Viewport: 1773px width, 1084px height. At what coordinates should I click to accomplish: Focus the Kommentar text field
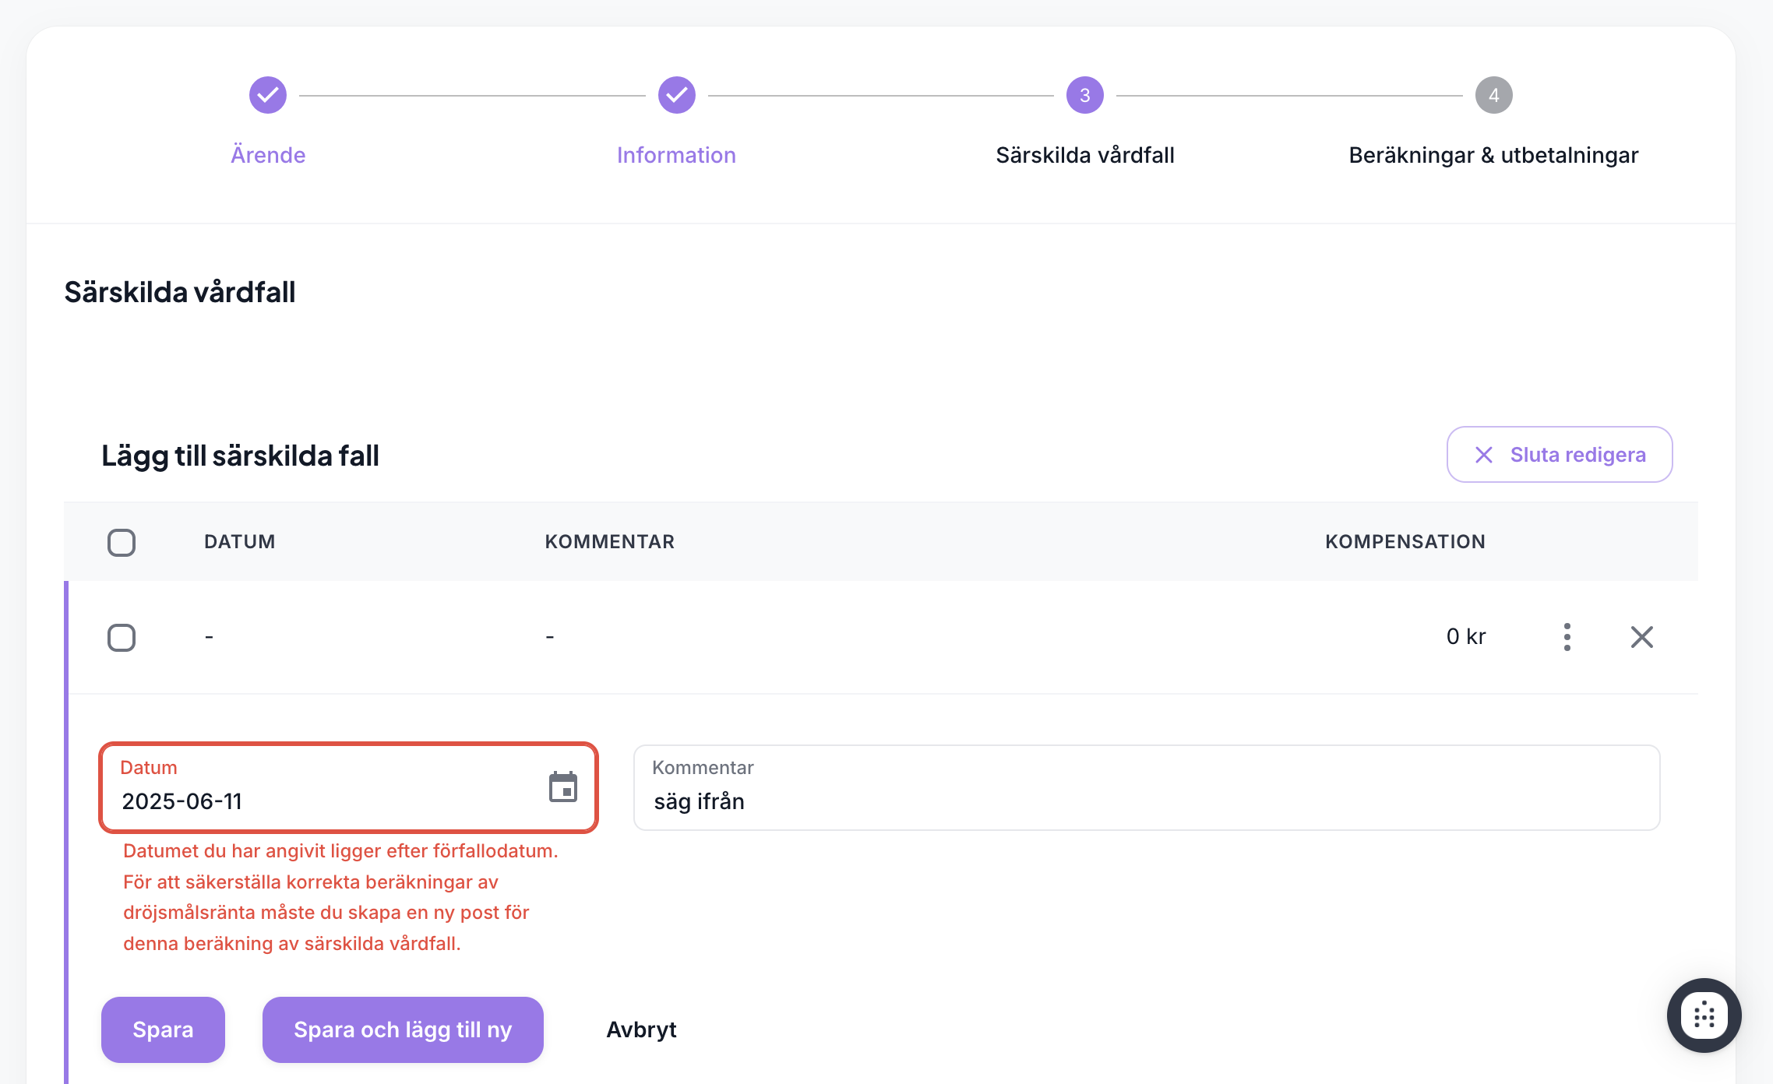(x=1145, y=801)
